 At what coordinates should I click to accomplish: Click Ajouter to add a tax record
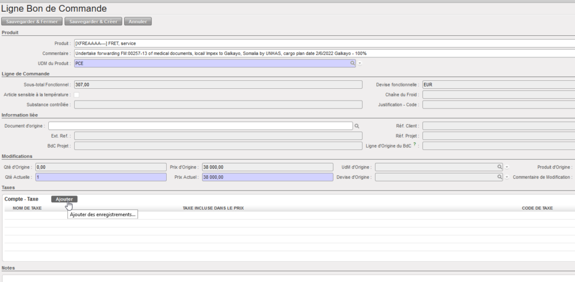coord(64,199)
